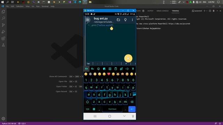Open the View menu

click(x=28, y=6)
